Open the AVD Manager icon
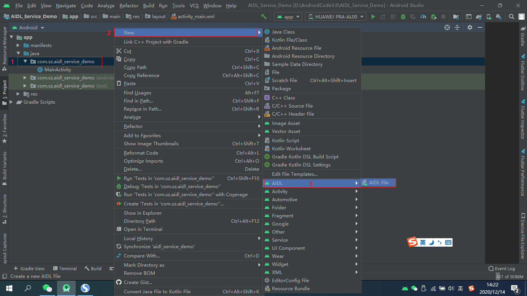This screenshot has height=296, width=527. pos(488,16)
